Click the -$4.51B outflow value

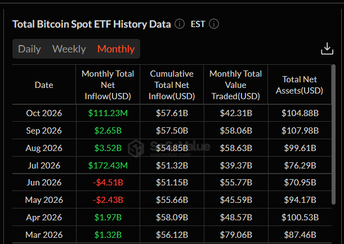pyautogui.click(x=108, y=182)
